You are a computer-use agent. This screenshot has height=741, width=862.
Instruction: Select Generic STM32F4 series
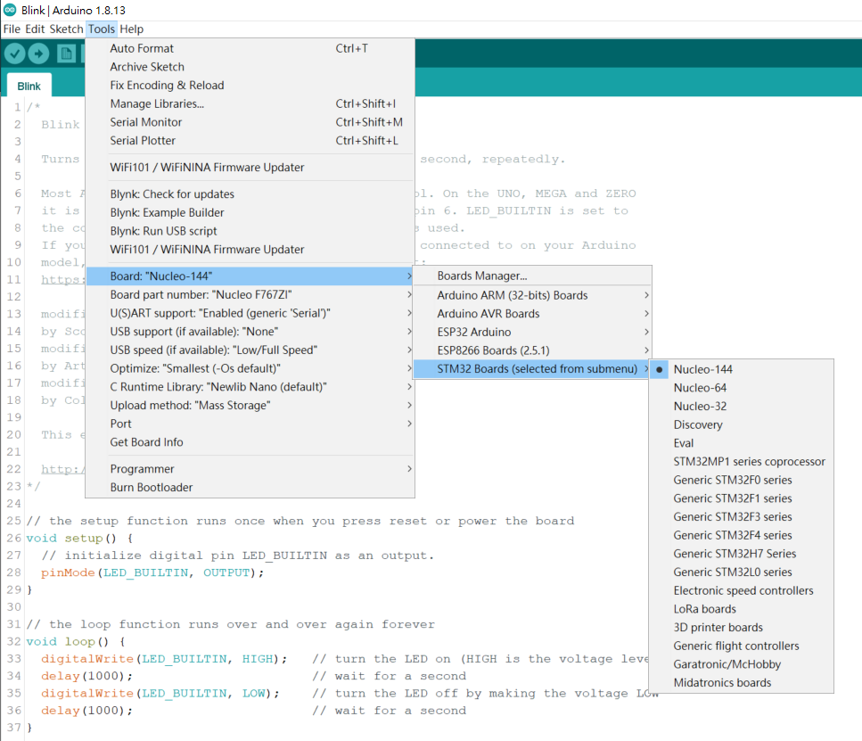[741, 535]
